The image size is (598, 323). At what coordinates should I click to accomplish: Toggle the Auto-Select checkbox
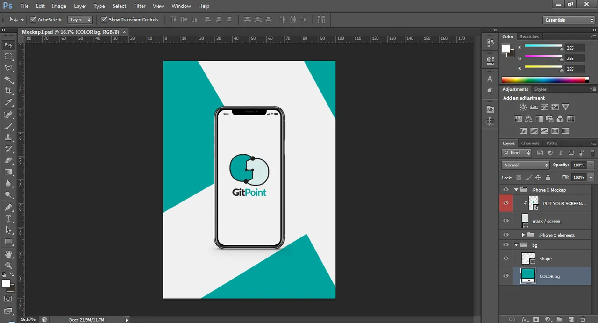coord(33,20)
